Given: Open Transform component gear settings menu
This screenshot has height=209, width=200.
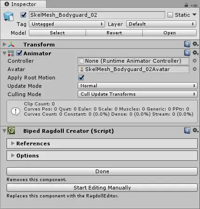Looking at the screenshot, I should (x=195, y=44).
